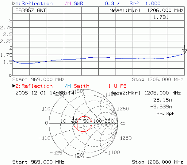Screen dimensions: 187x165
Task: Click the Smith chart '-j10' label
Action: click(45, 138)
